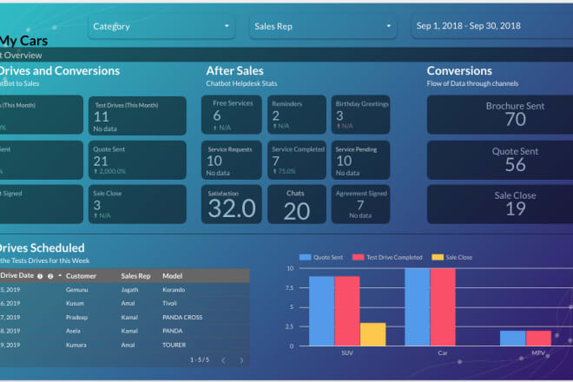Click the info icon right after Drive Date

40,276
